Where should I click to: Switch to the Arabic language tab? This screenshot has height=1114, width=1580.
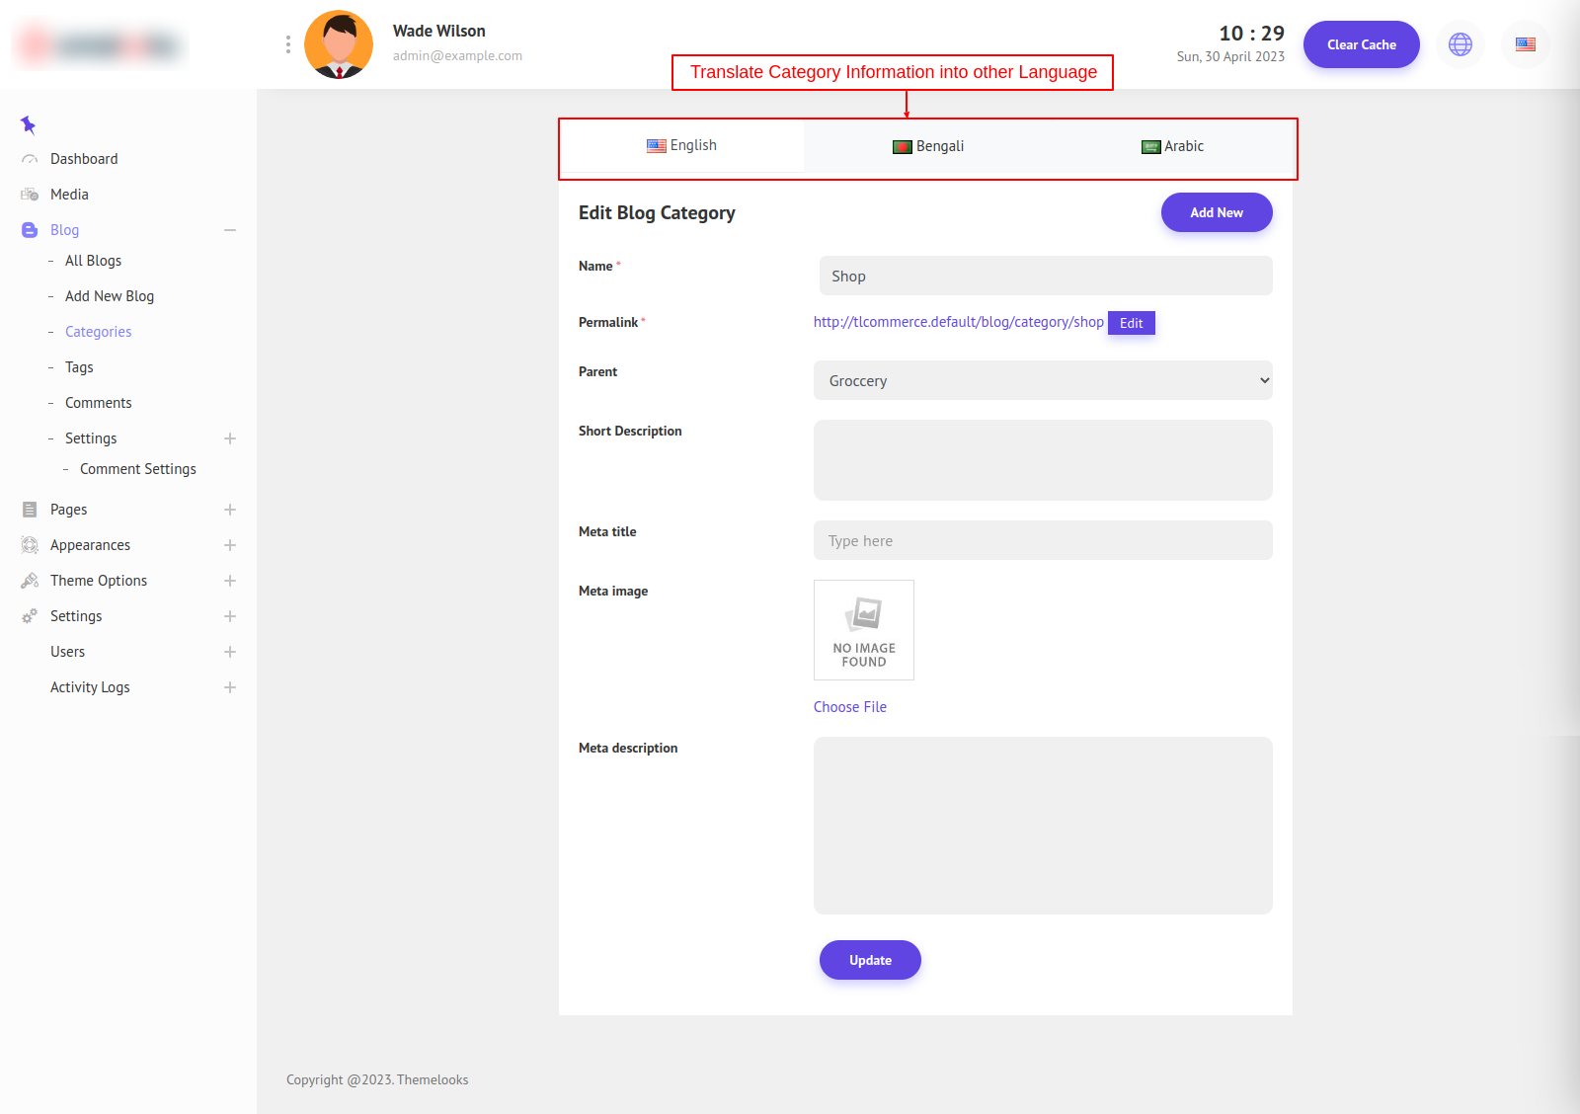pos(1172,146)
